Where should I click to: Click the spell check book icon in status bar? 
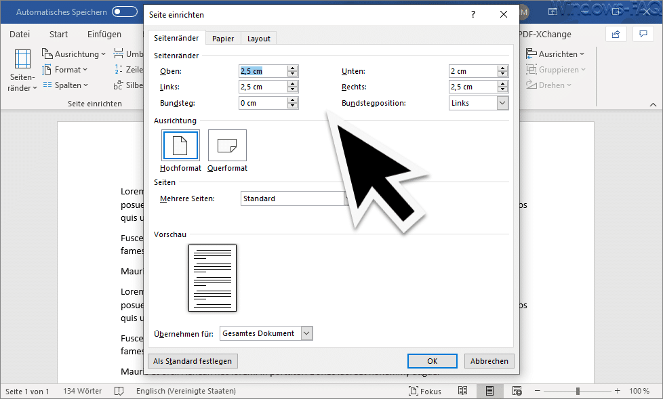(119, 391)
